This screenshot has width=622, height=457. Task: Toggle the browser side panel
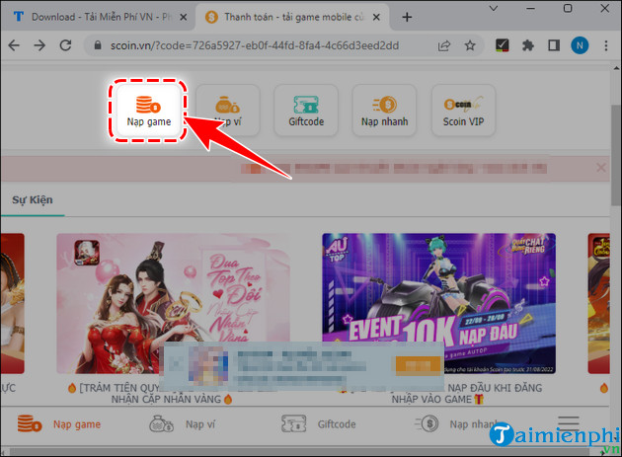point(554,45)
